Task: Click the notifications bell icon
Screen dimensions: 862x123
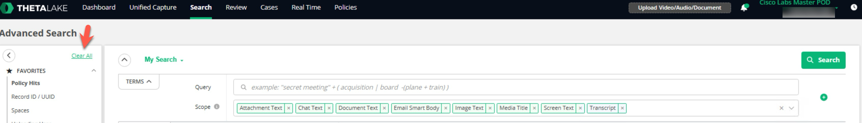Action: 744,8
